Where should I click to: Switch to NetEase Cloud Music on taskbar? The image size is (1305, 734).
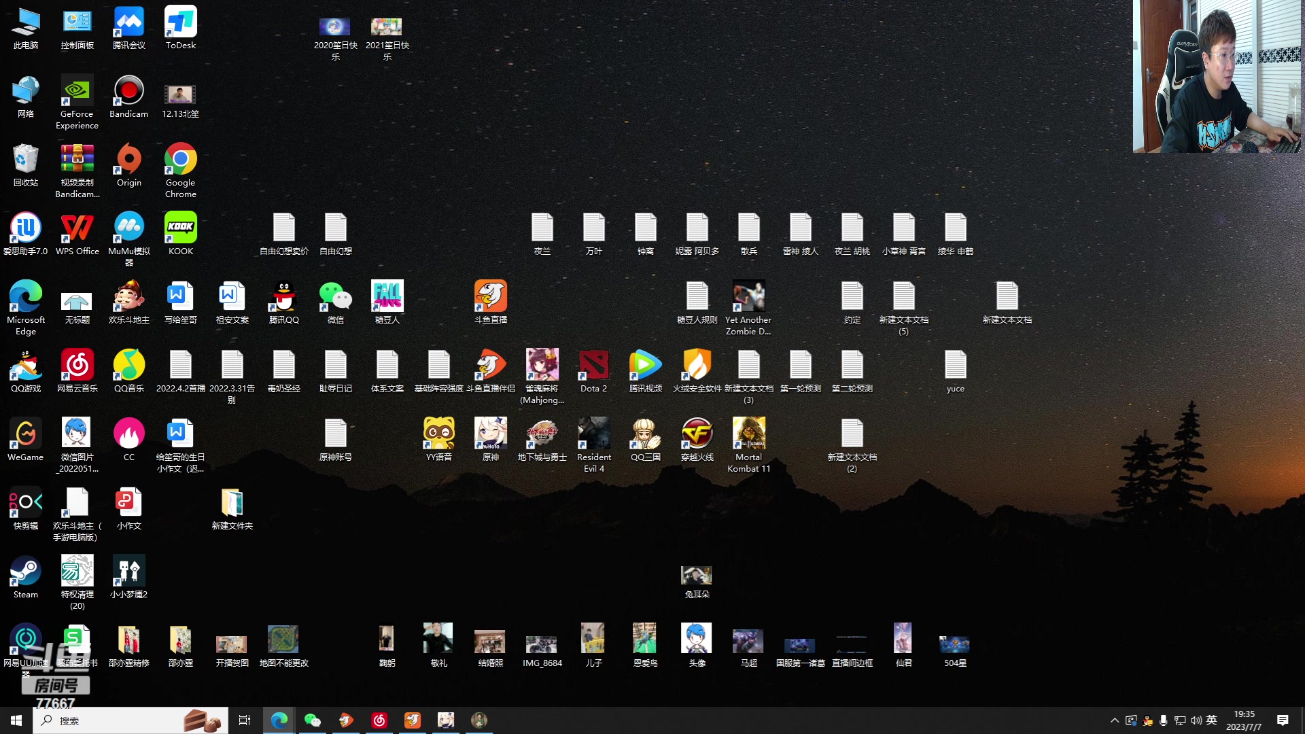point(379,720)
